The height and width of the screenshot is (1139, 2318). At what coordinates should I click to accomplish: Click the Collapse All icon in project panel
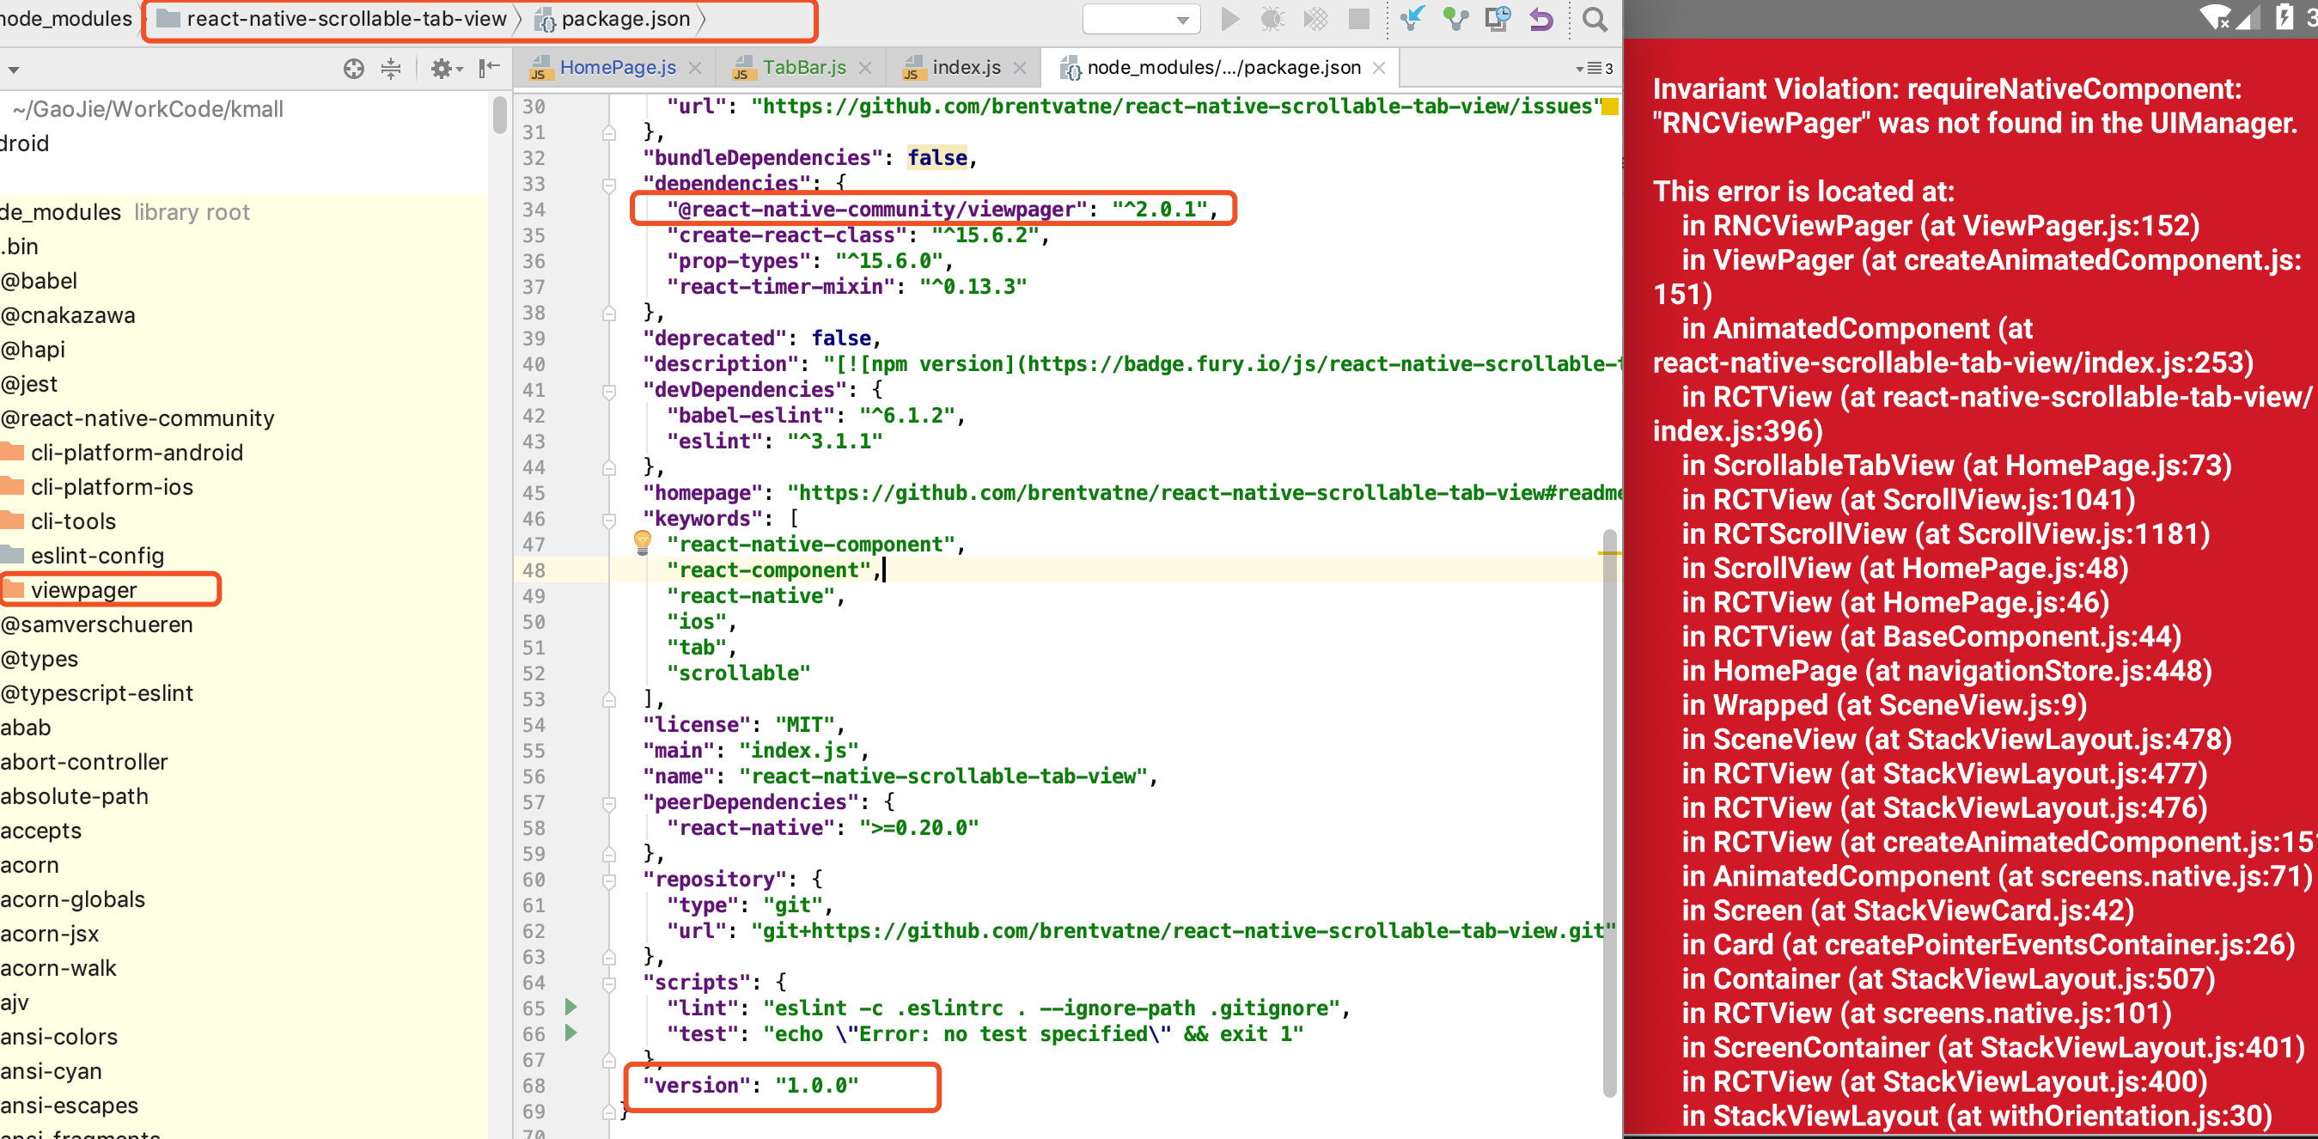click(x=391, y=69)
